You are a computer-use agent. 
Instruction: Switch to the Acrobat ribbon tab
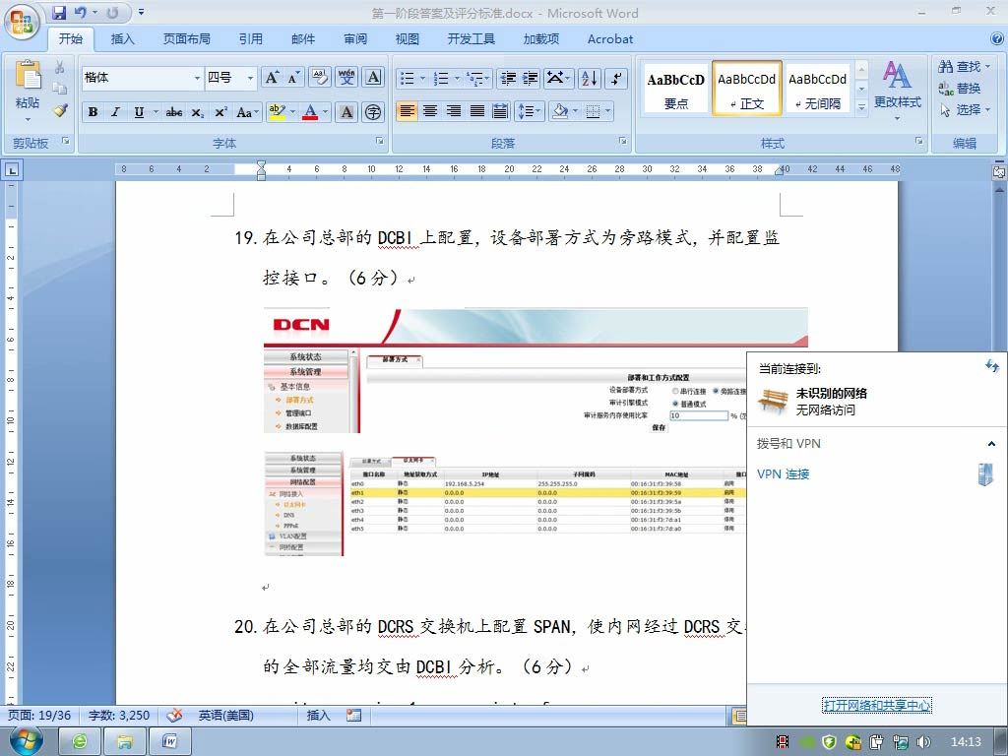click(x=610, y=39)
